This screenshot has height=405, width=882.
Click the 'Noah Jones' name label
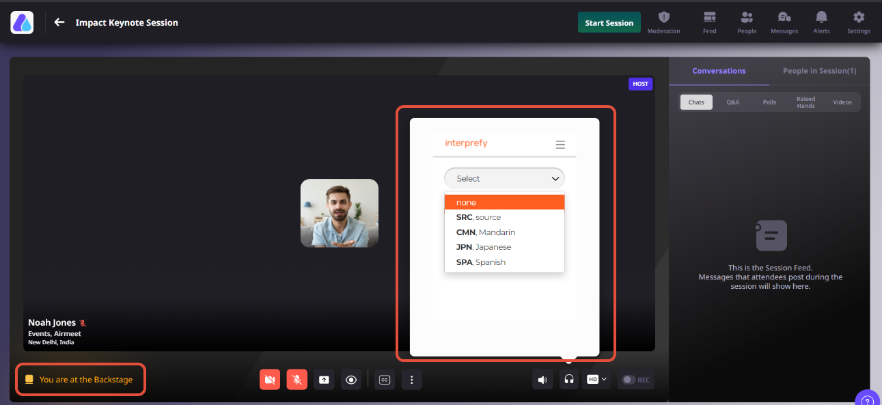(x=52, y=322)
